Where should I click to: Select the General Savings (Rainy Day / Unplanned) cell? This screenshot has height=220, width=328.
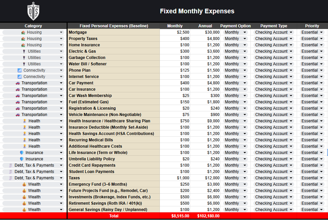pyautogui.click(x=114, y=210)
